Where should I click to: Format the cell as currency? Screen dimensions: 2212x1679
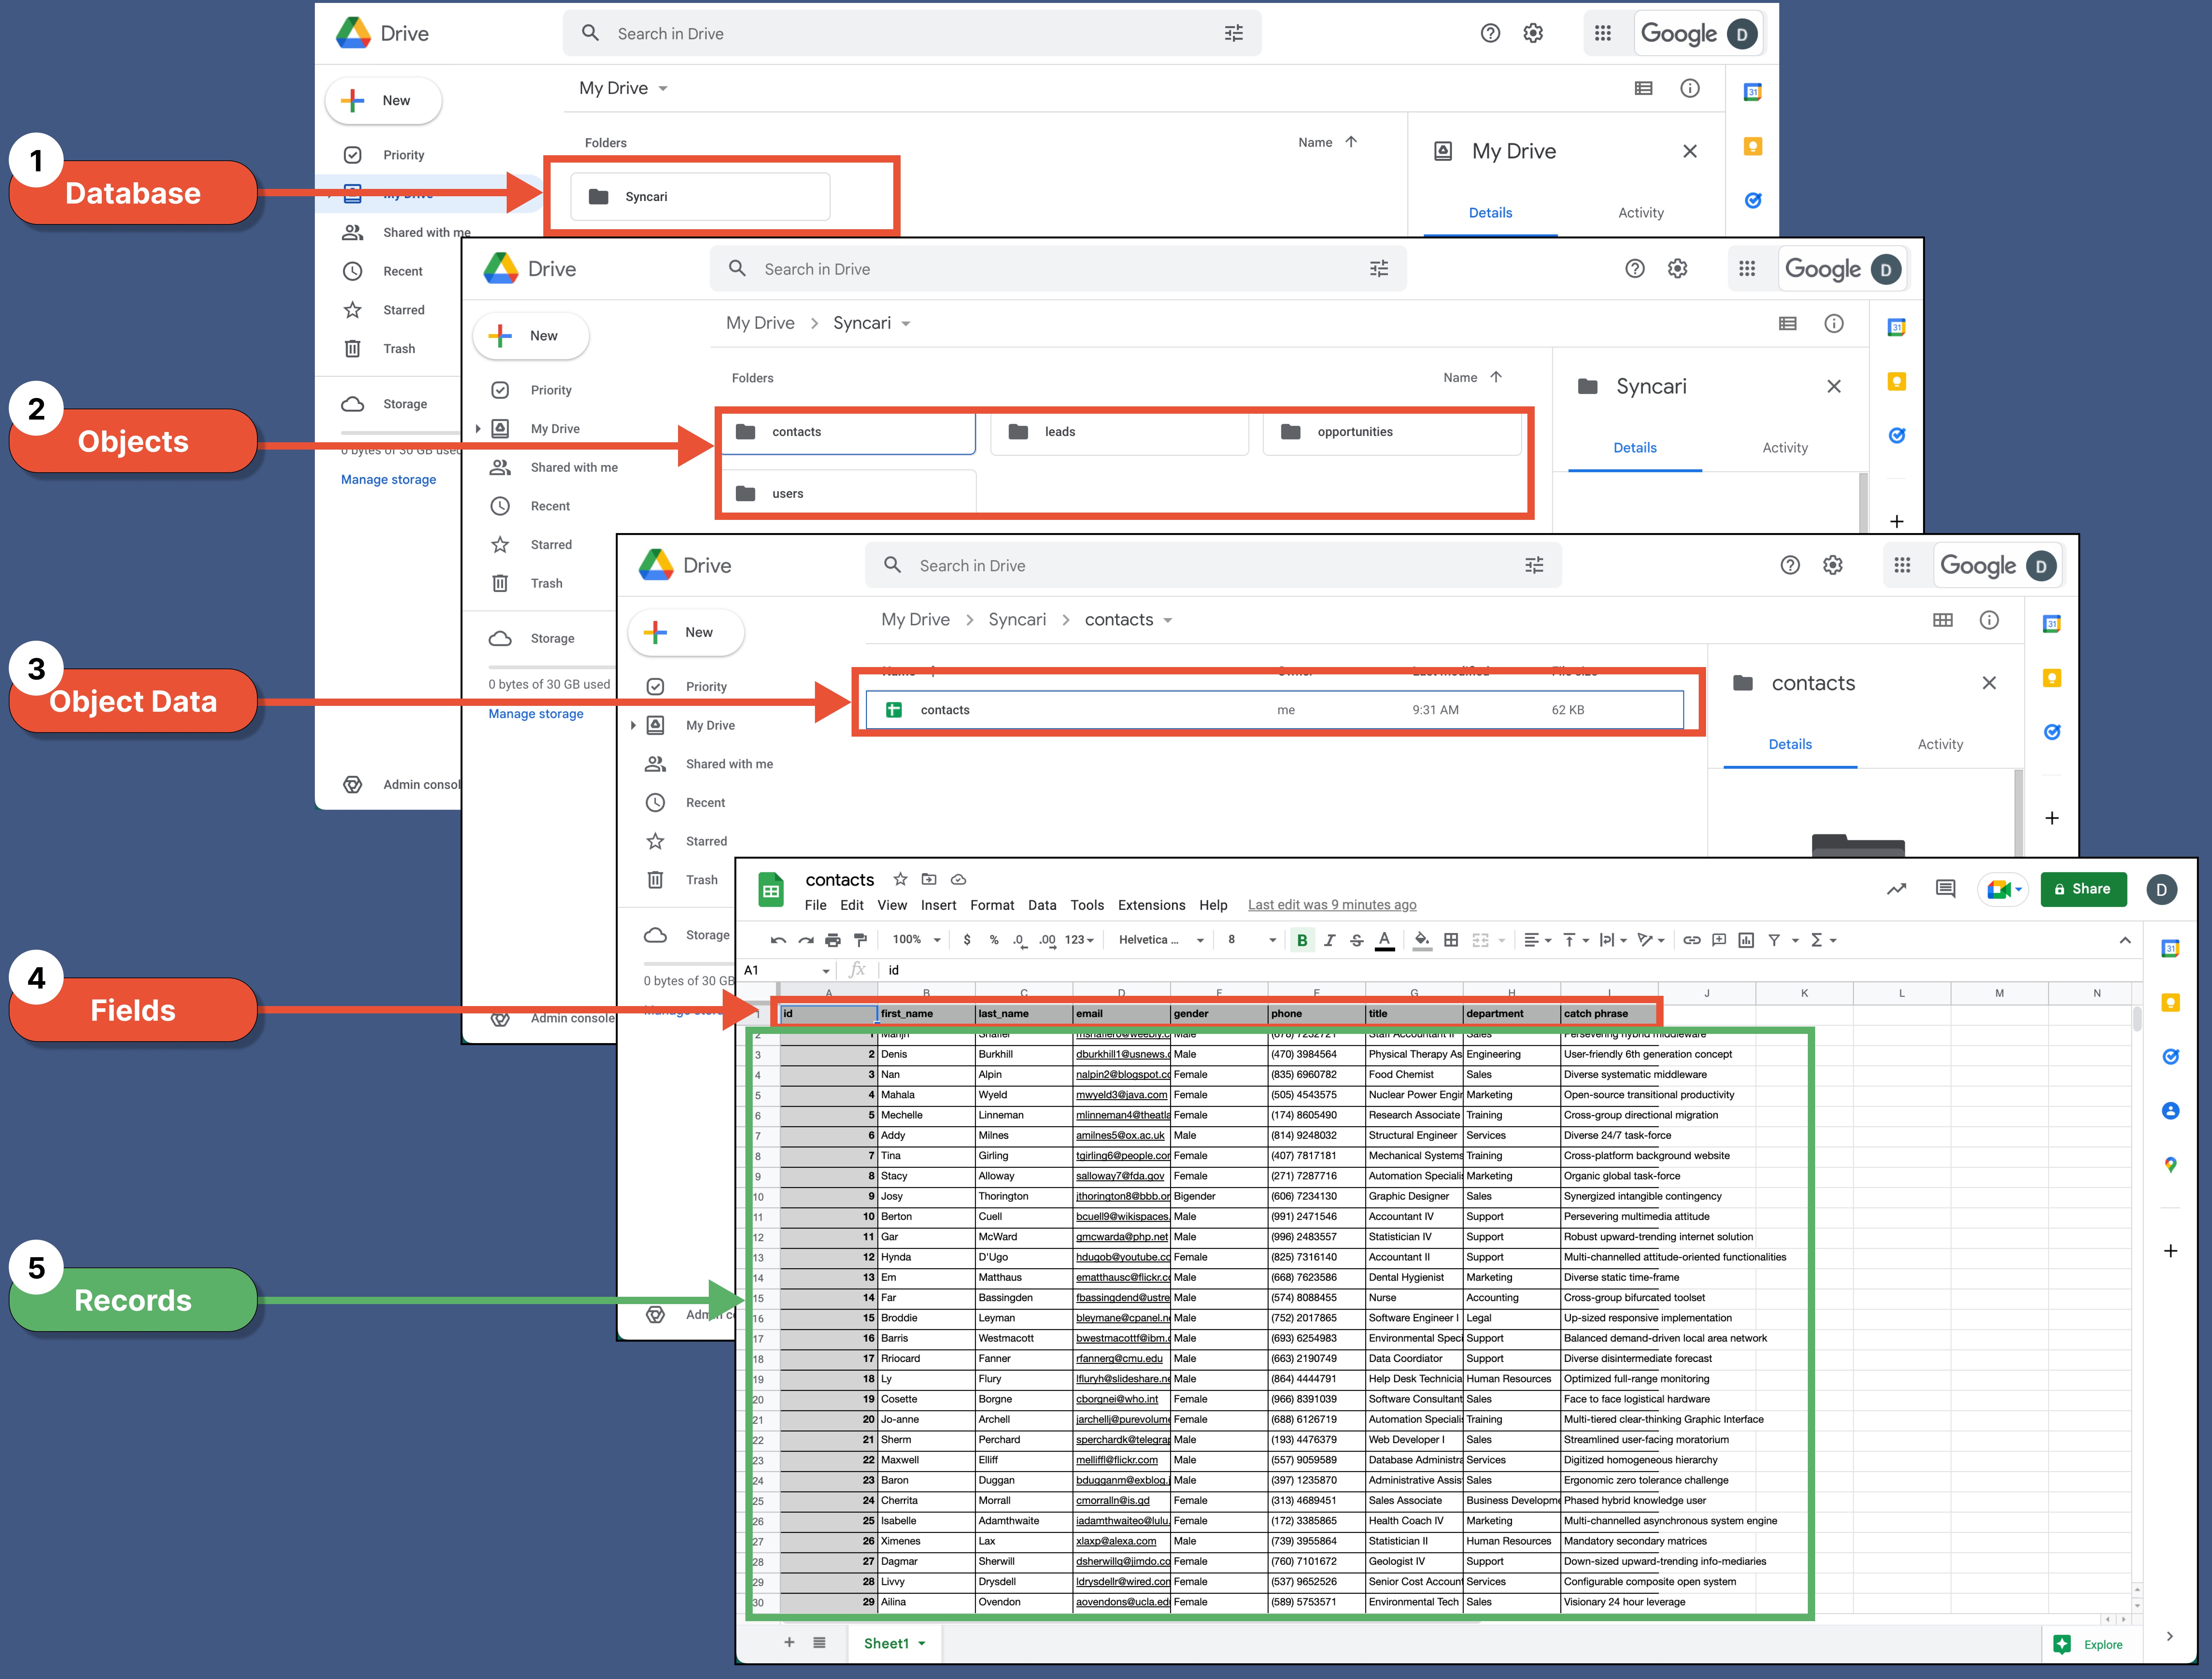pos(966,940)
